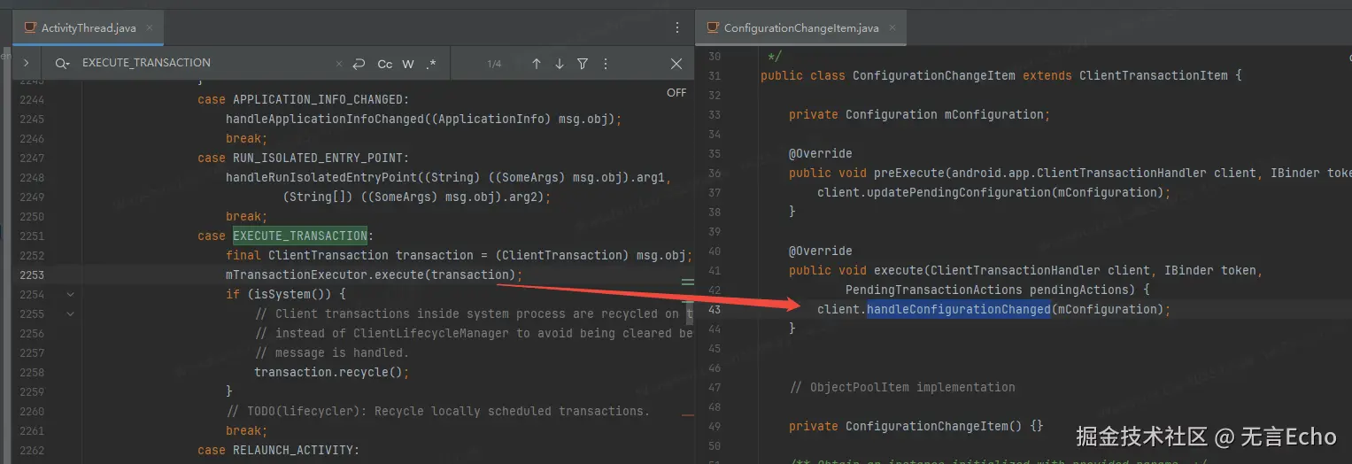
Task: Expand the replace field chevron
Action: tap(27, 64)
